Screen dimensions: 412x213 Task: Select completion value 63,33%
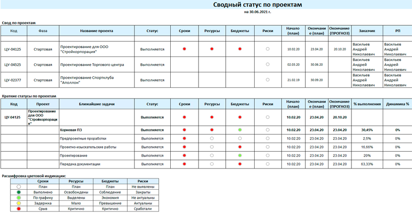[367, 164]
